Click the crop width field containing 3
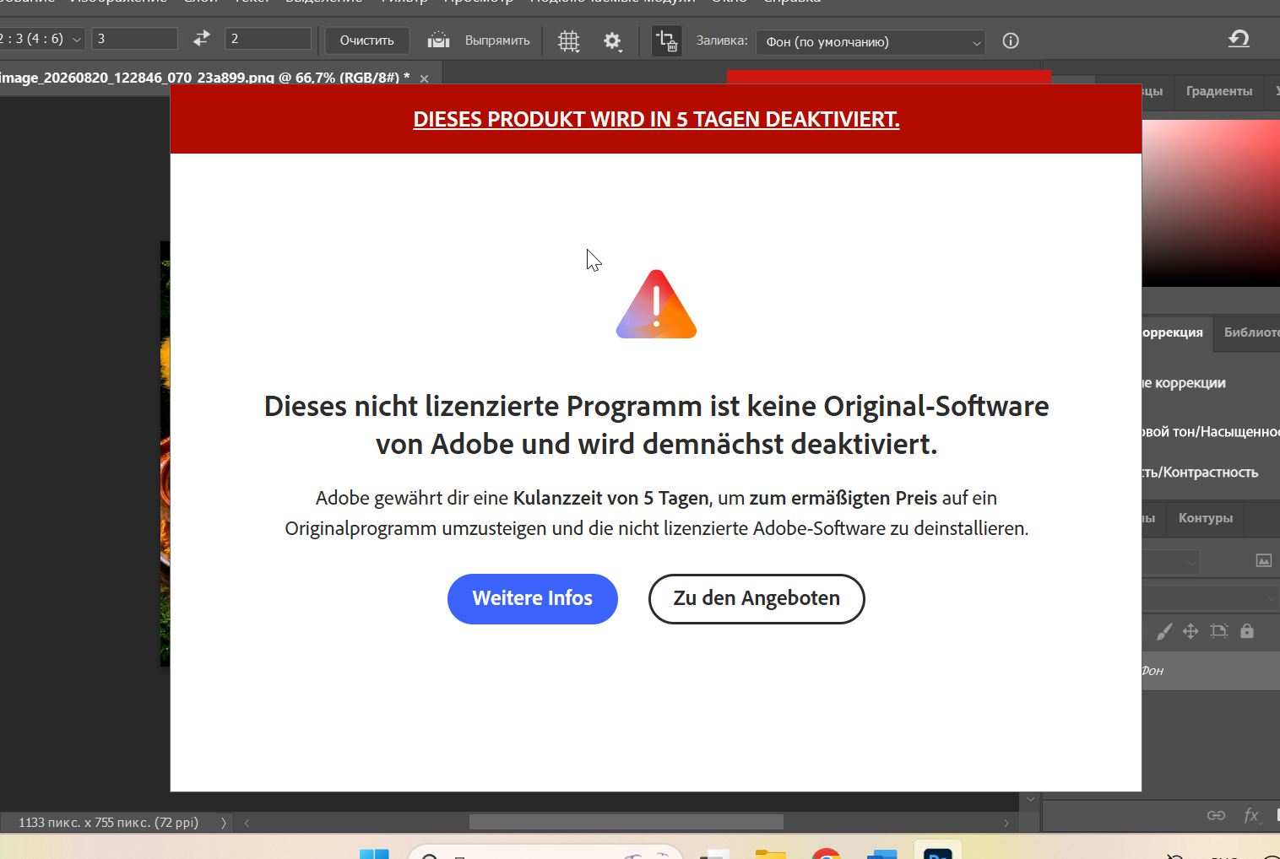 point(135,39)
